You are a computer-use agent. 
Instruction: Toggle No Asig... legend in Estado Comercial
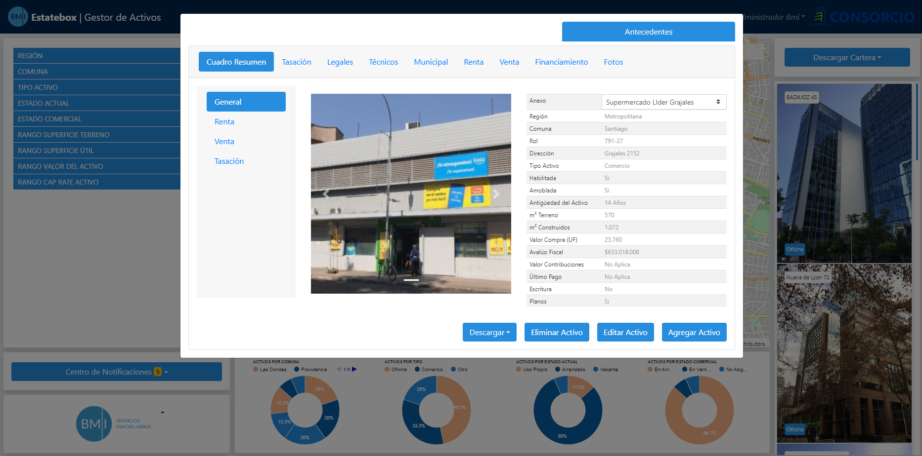(x=734, y=369)
